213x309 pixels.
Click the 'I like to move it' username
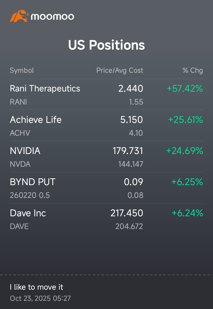(x=36, y=287)
